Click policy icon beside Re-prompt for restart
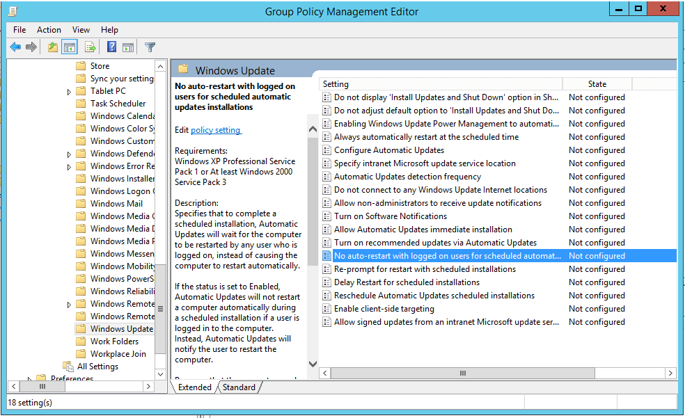The image size is (685, 418). tap(326, 269)
